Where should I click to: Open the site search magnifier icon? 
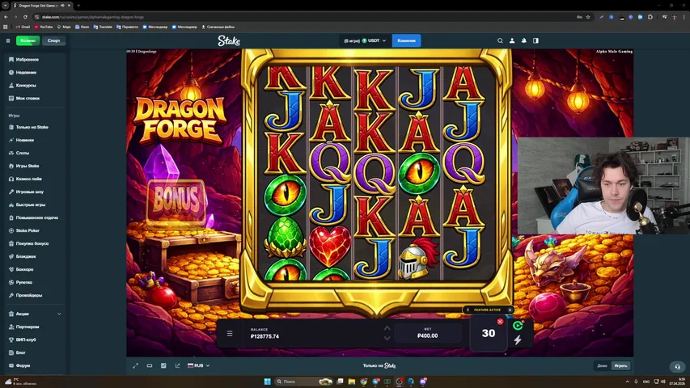coord(500,40)
